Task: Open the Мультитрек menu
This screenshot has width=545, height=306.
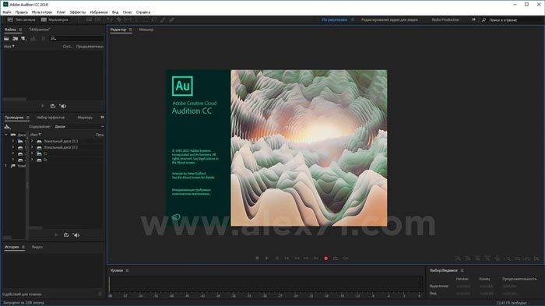Action: [x=42, y=12]
